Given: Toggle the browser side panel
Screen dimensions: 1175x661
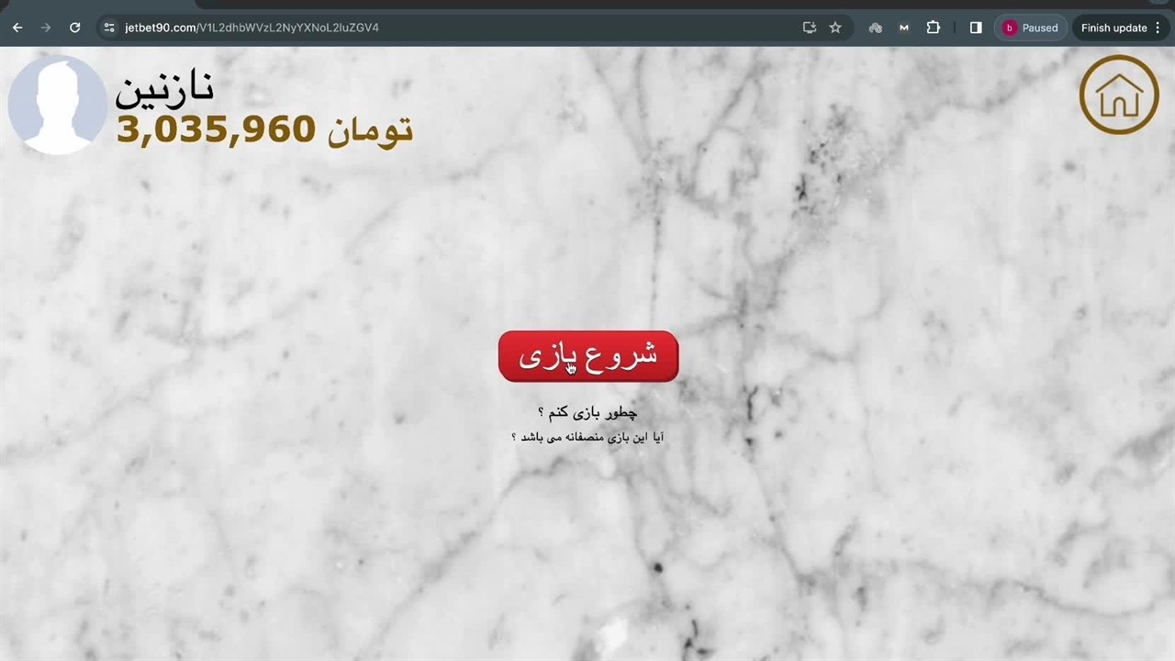Looking at the screenshot, I should pyautogui.click(x=976, y=28).
